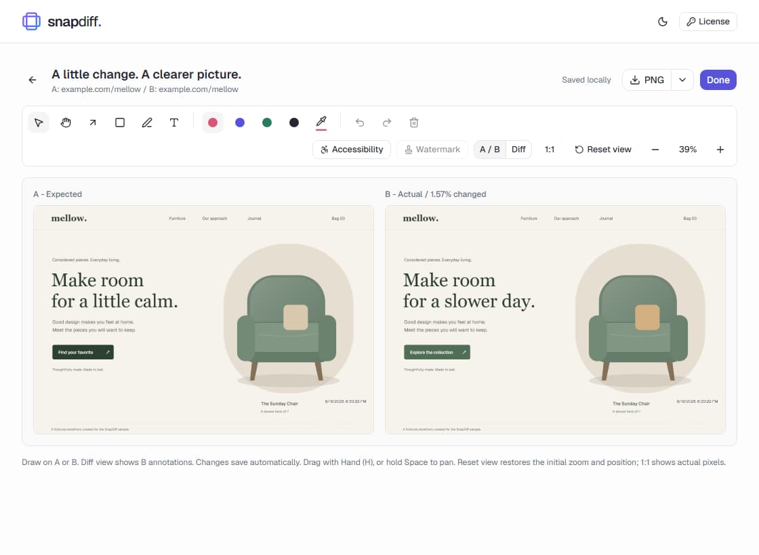Select the Text tool
The height and width of the screenshot is (555, 759).
tap(174, 123)
